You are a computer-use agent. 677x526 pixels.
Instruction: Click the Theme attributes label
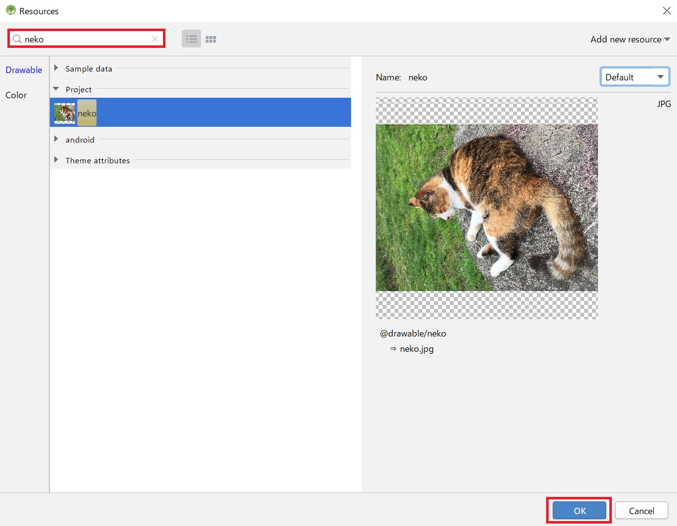[98, 161]
